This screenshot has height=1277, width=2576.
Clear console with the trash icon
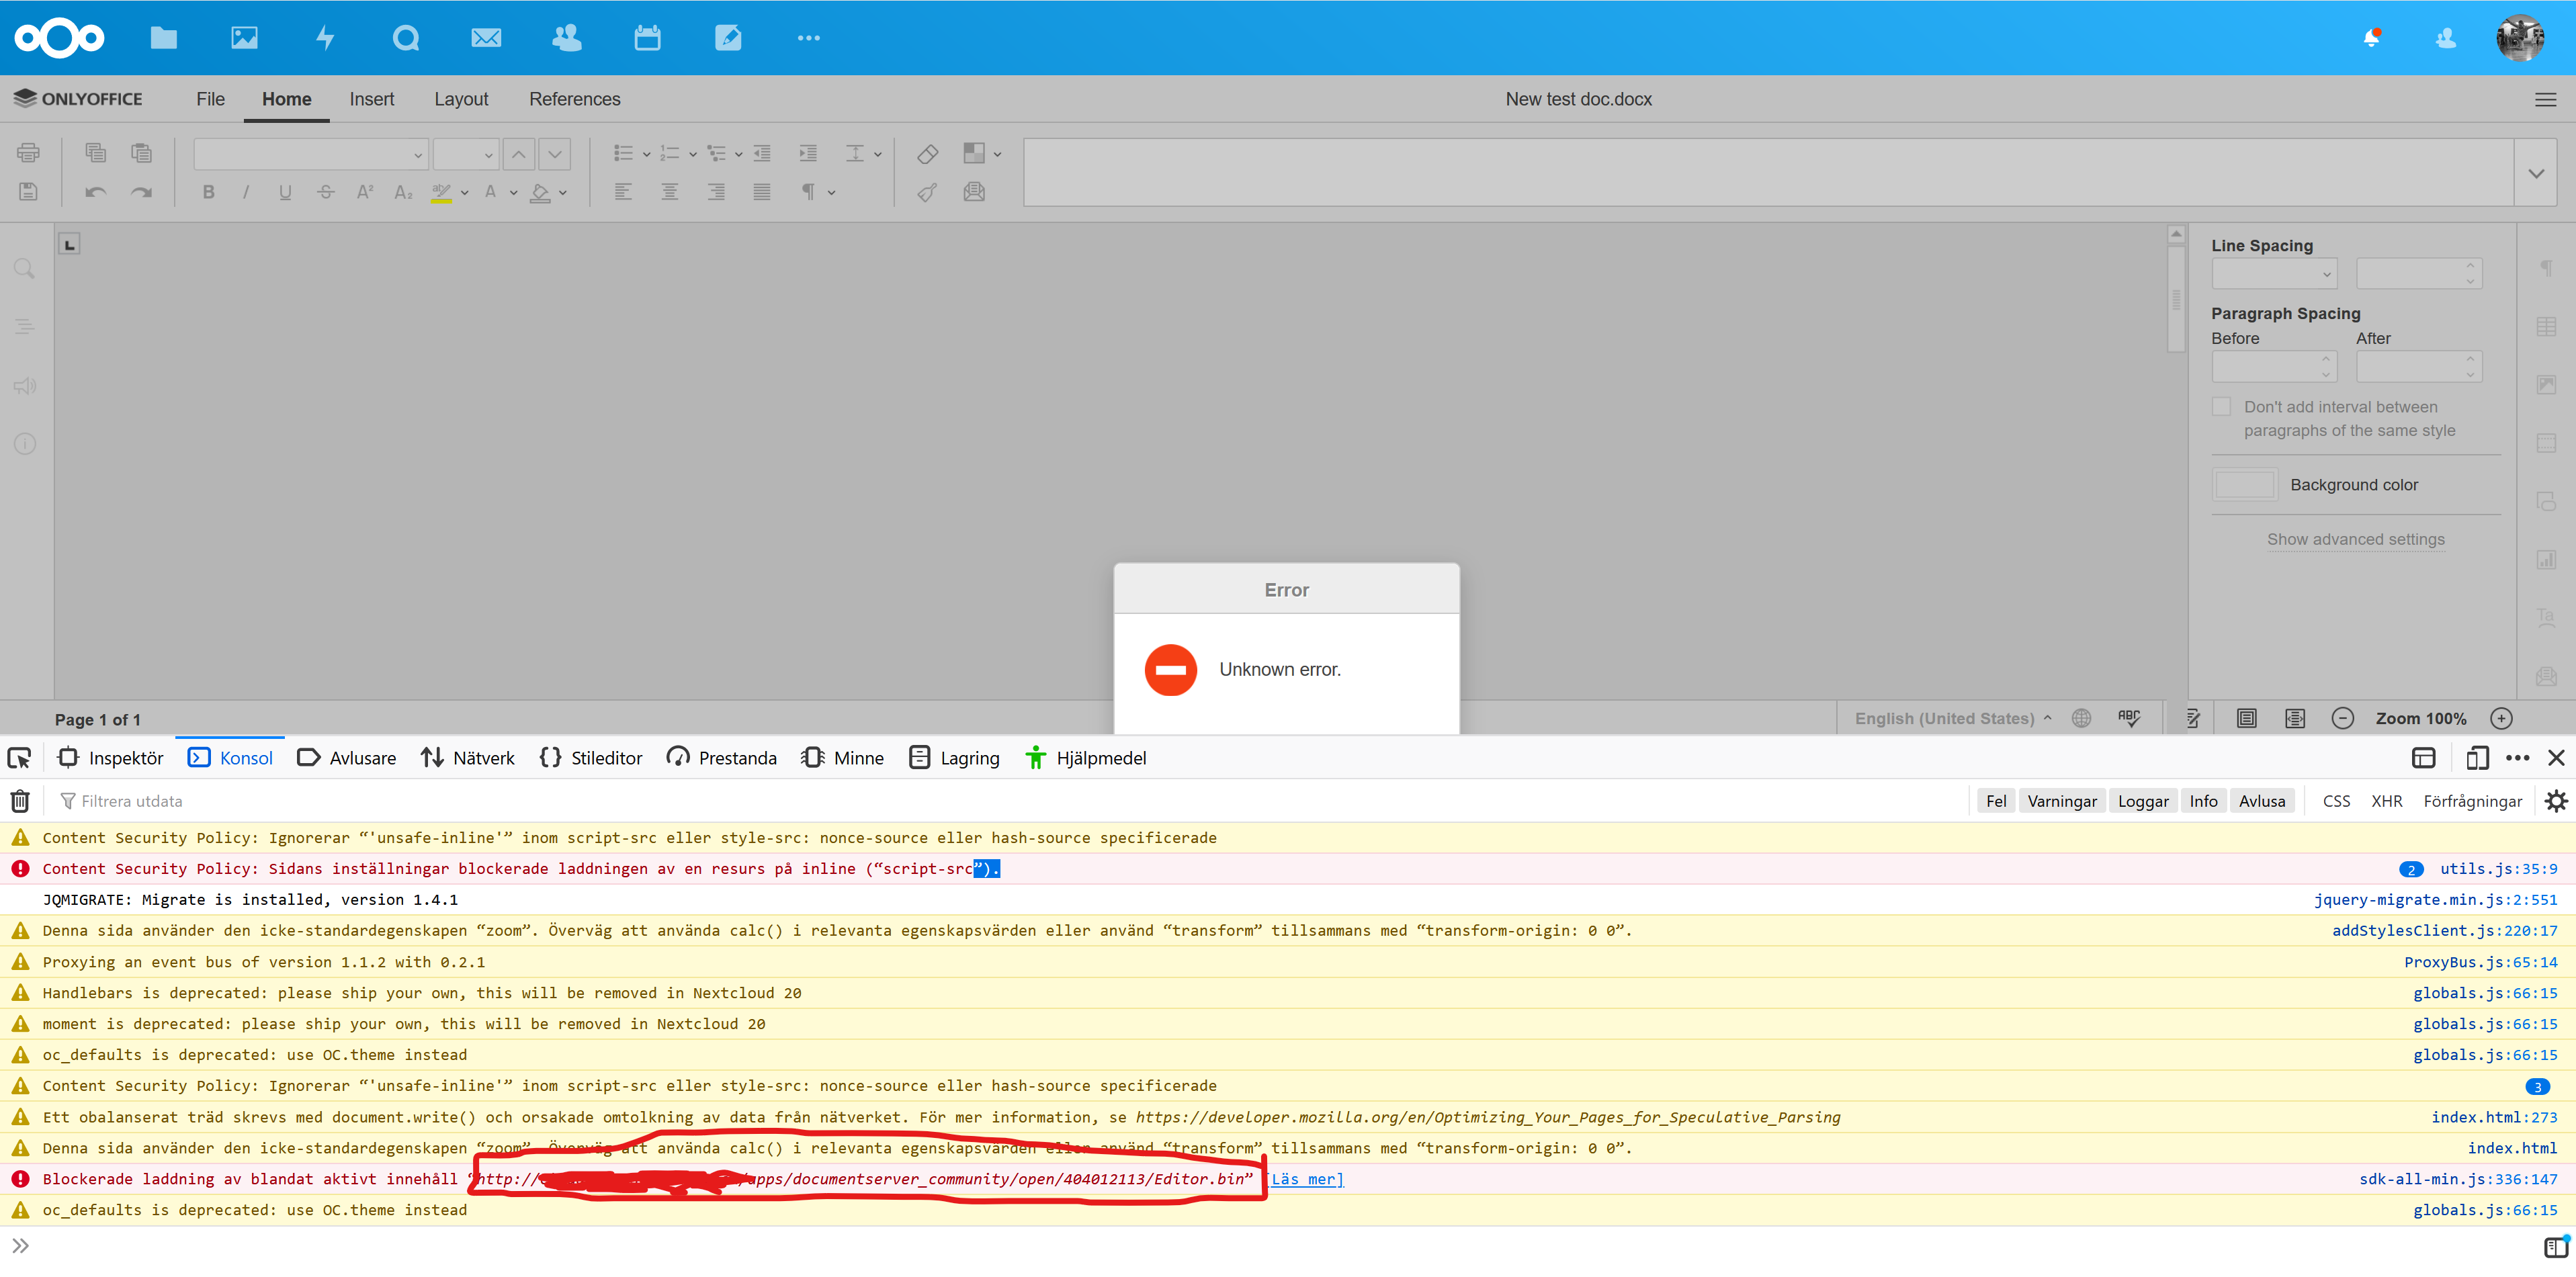tap(20, 801)
